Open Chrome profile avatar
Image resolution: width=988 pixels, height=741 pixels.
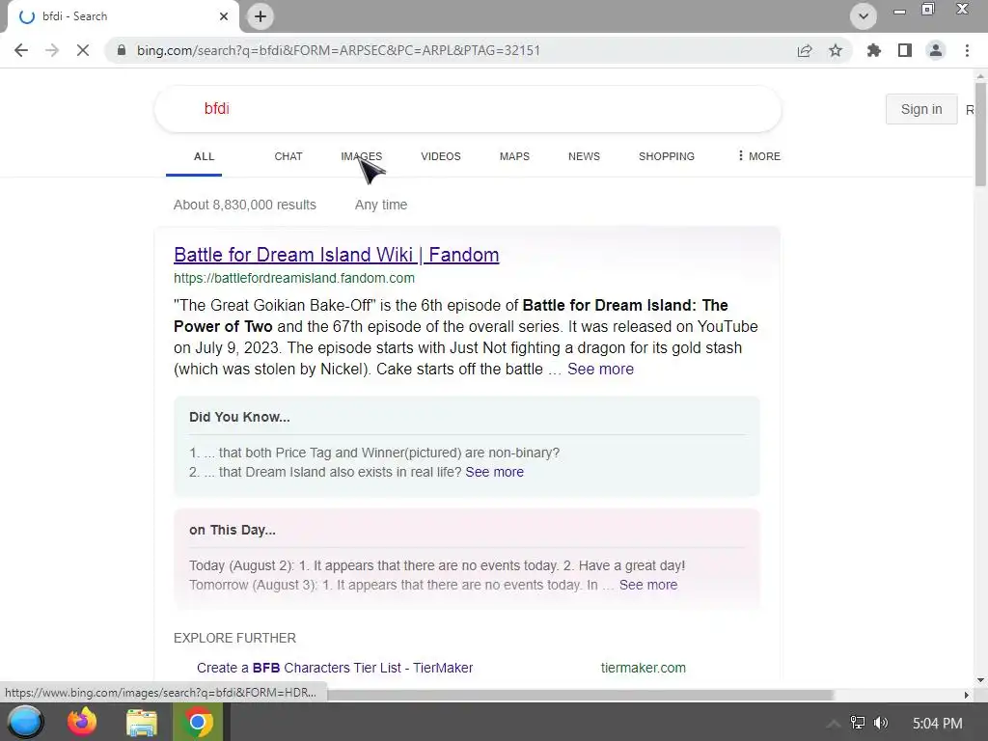pos(936,50)
